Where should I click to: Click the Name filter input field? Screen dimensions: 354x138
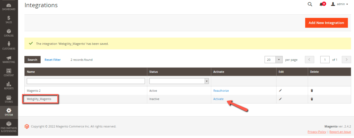86,81
